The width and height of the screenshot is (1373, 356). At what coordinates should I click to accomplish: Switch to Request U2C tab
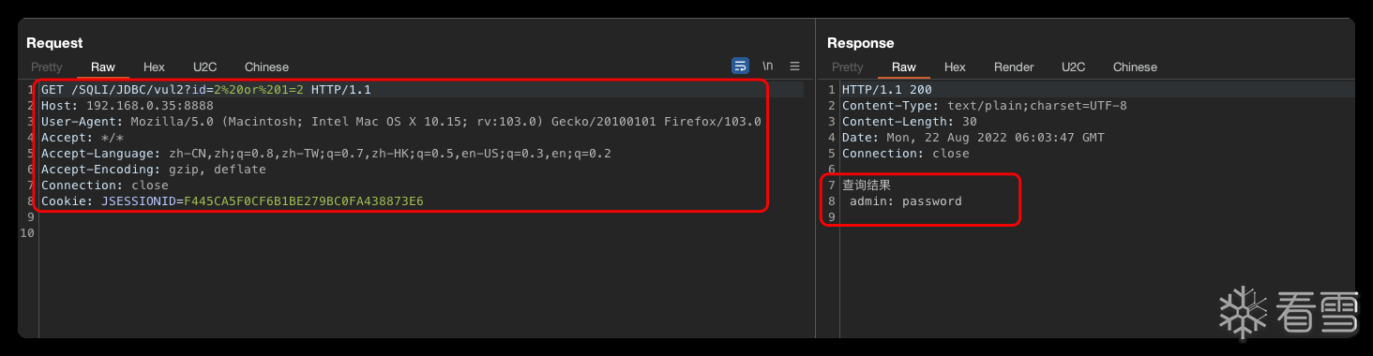(x=204, y=67)
